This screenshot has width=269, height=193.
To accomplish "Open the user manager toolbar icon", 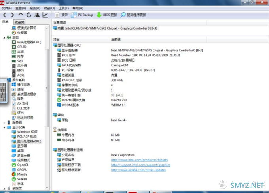I will coord(37,15).
